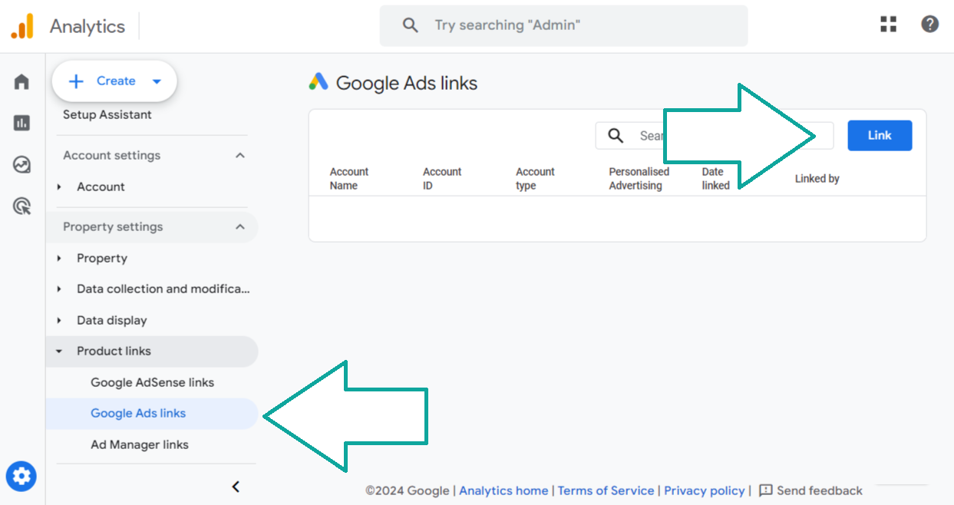Image resolution: width=954 pixels, height=505 pixels.
Task: Open the Reports bar chart icon
Action: coord(21,123)
